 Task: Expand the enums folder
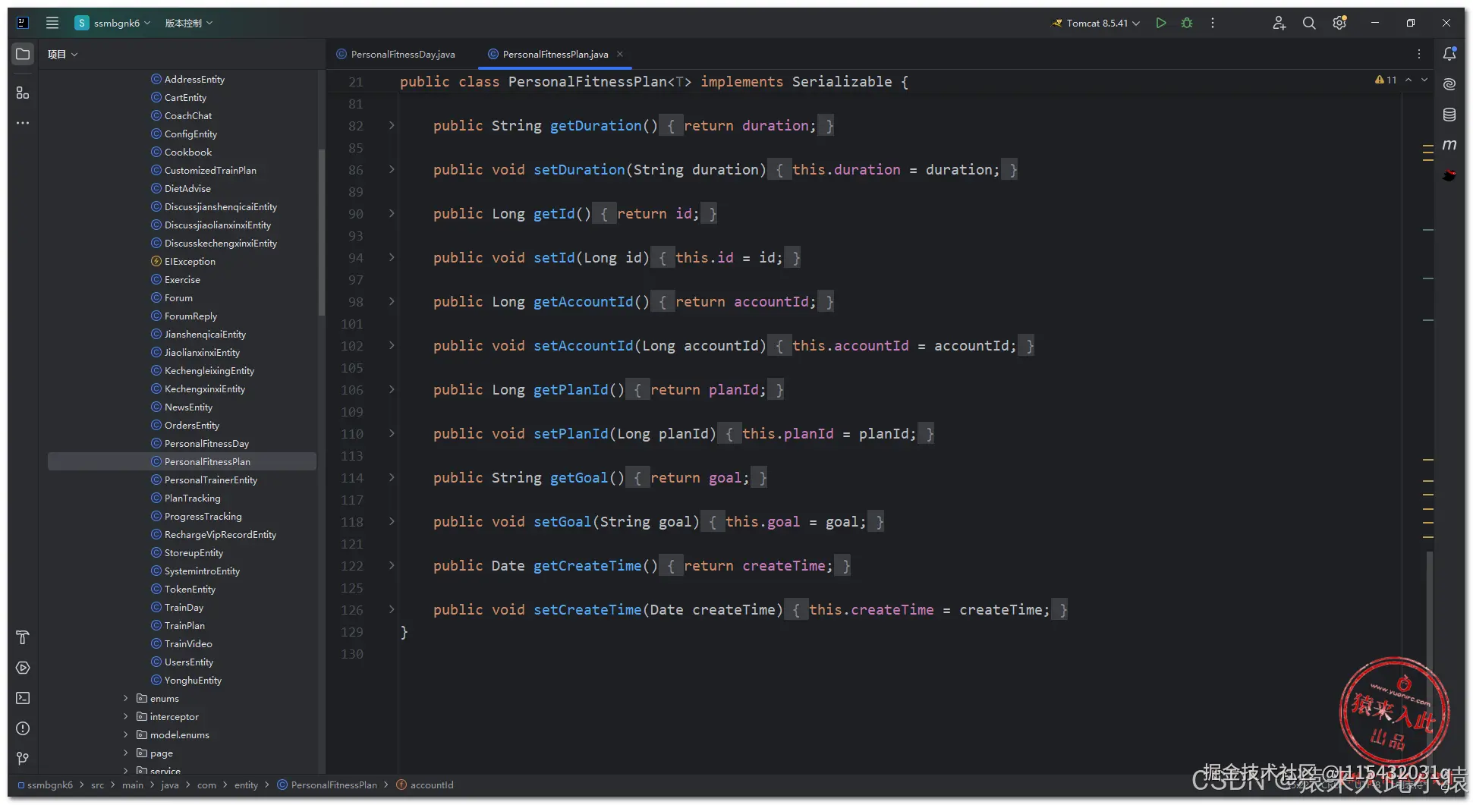[x=126, y=698]
